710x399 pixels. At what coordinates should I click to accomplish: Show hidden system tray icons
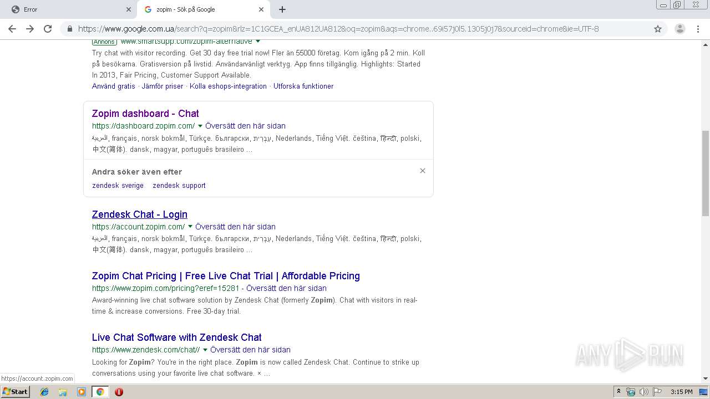[618, 392]
